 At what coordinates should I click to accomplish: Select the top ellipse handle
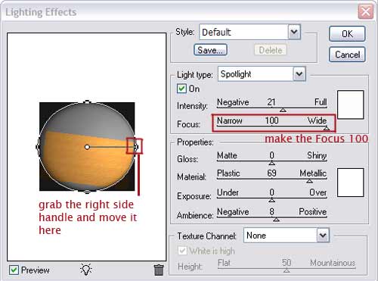point(87,102)
